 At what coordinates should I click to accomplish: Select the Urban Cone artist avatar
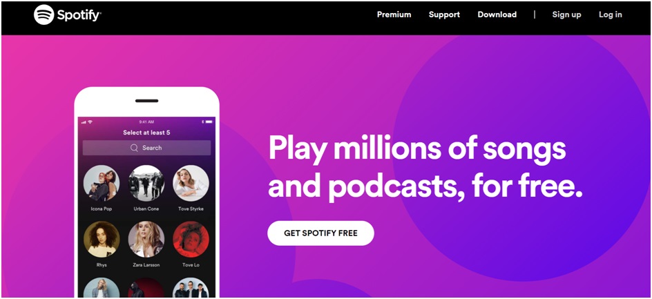click(x=146, y=183)
